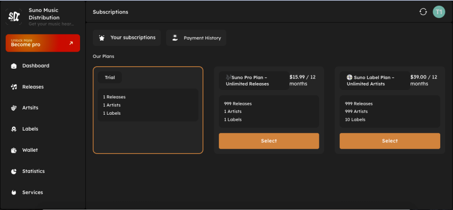The image size is (453, 210).
Task: Click the refresh icon in header
Action: 423,12
